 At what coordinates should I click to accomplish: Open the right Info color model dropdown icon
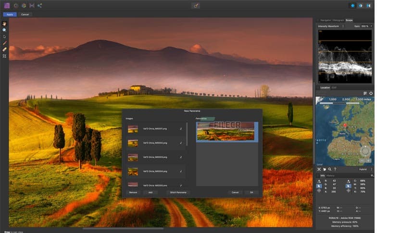click(x=348, y=181)
